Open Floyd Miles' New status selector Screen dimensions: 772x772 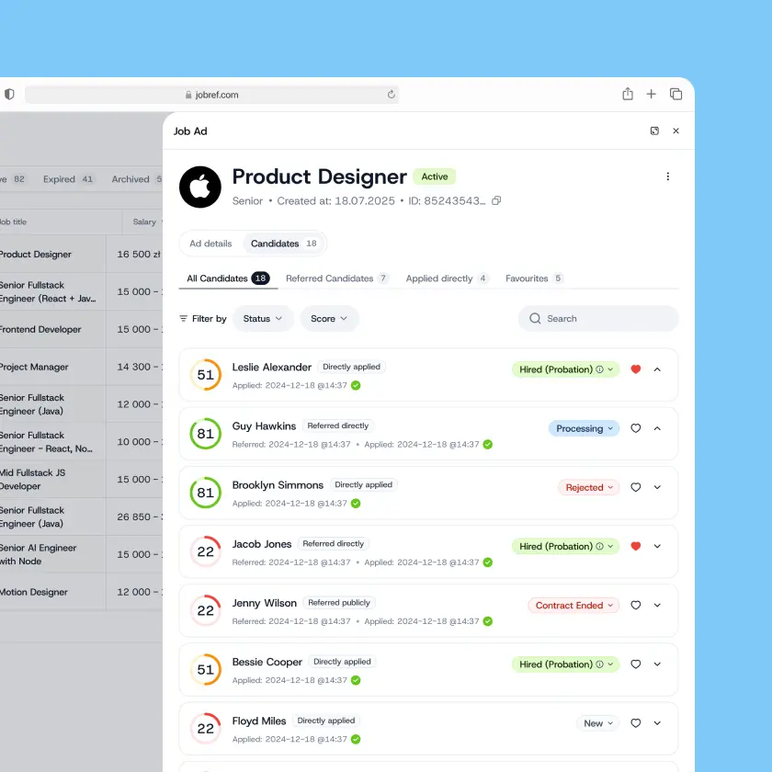(598, 723)
